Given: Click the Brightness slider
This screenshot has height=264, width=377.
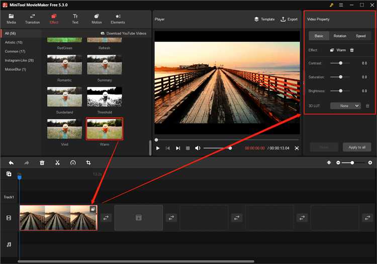Looking at the screenshot, I should coord(340,91).
